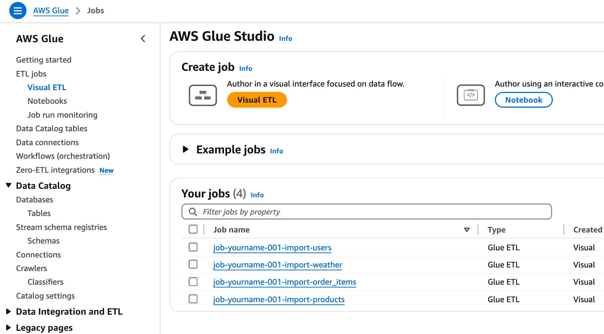Open Job run monitoring in sidebar
The height and width of the screenshot is (334, 604).
coord(62,115)
